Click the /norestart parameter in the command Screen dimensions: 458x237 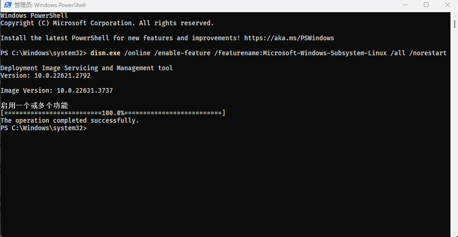428,53
